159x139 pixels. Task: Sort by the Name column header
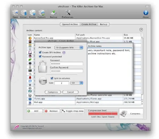tap(54, 35)
